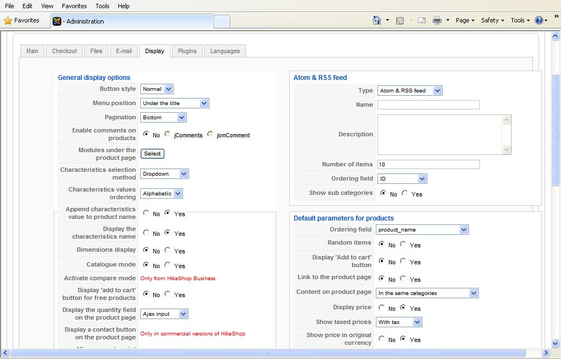This screenshot has width=561, height=359.
Task: Select jComments for product comments
Action: [168, 135]
